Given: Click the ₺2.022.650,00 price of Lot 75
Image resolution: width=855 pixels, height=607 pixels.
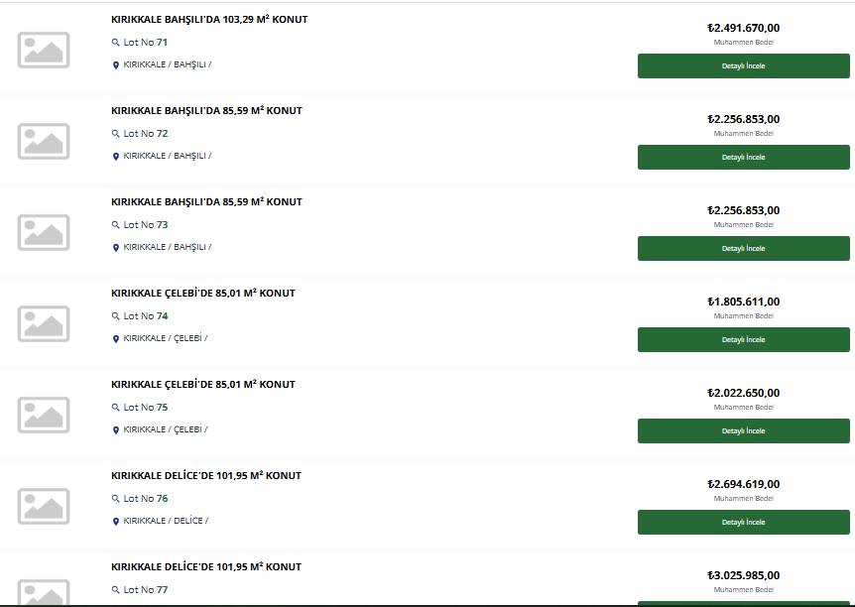Looking at the screenshot, I should 744,393.
